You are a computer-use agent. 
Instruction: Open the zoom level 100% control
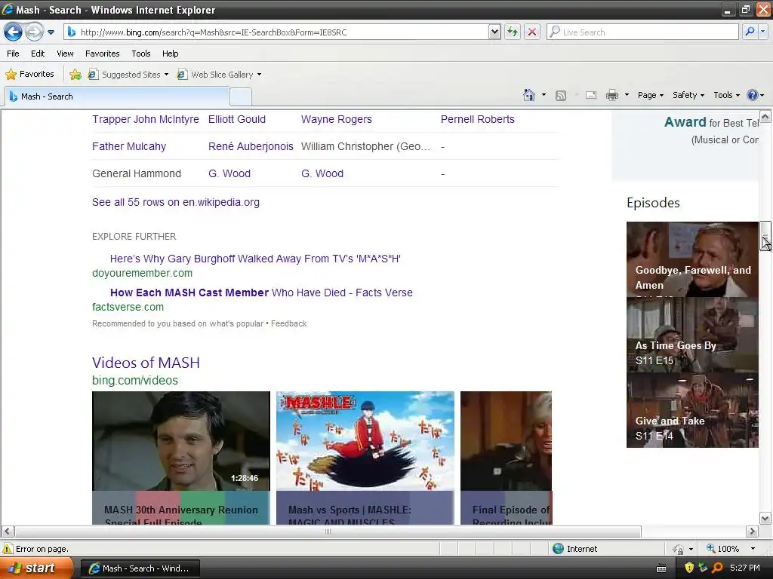pos(731,549)
